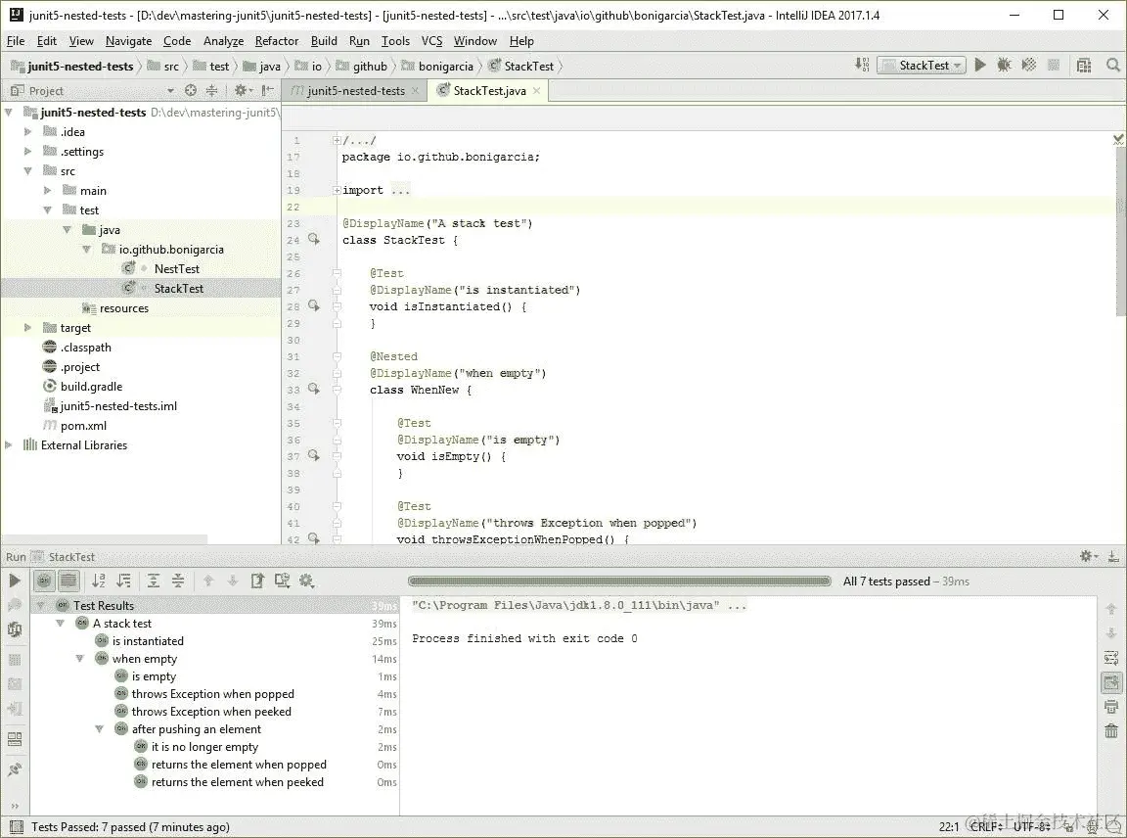This screenshot has height=838, width=1127.
Task: Expand the .idea folder
Action: [x=27, y=131]
